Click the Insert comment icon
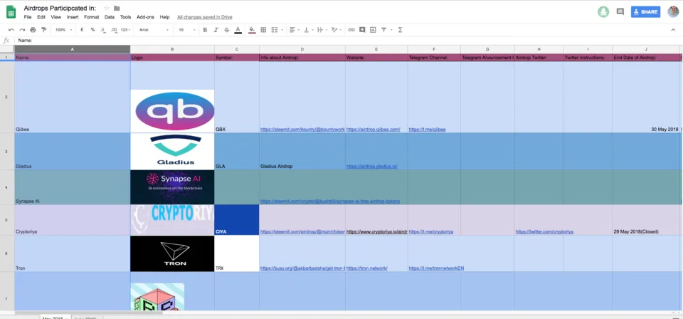The width and height of the screenshot is (683, 319). coord(362,30)
